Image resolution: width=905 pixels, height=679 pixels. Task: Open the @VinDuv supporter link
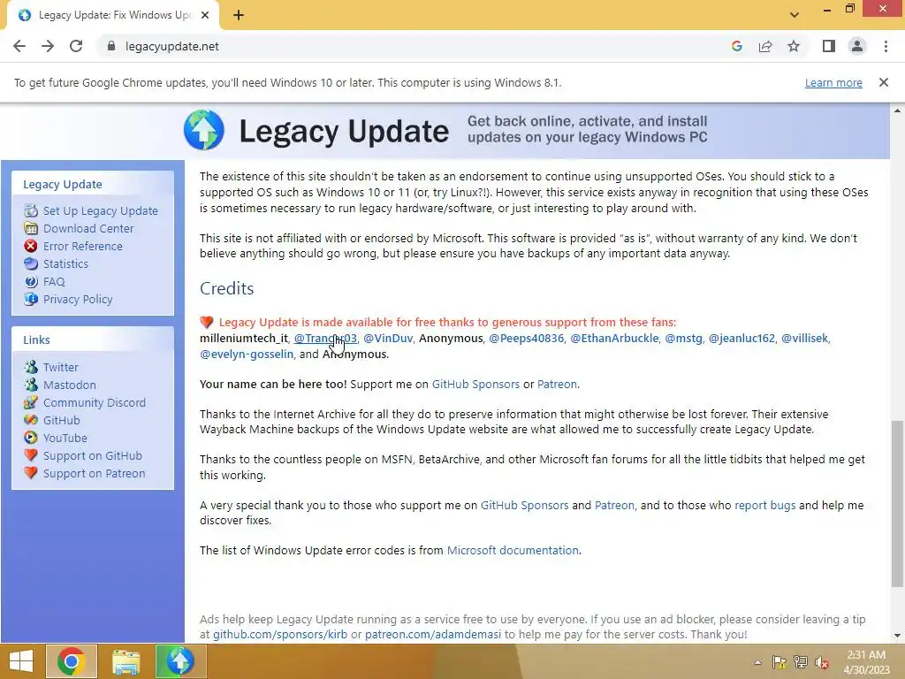point(388,339)
